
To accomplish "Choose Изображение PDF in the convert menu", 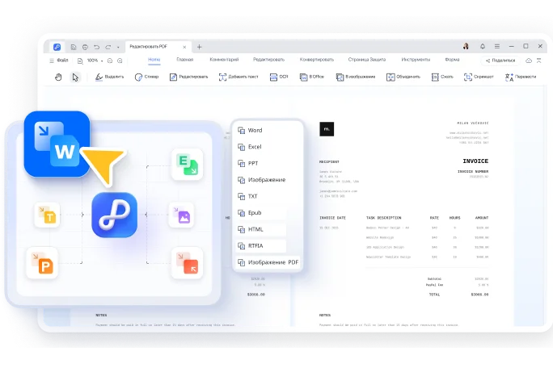I will pos(268,262).
